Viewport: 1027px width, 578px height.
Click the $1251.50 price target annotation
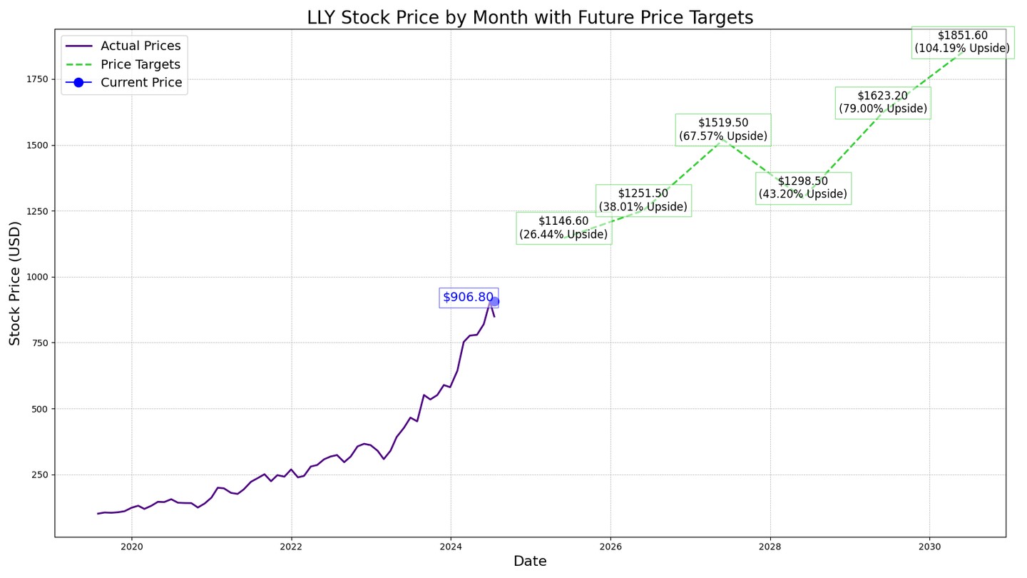coord(643,201)
